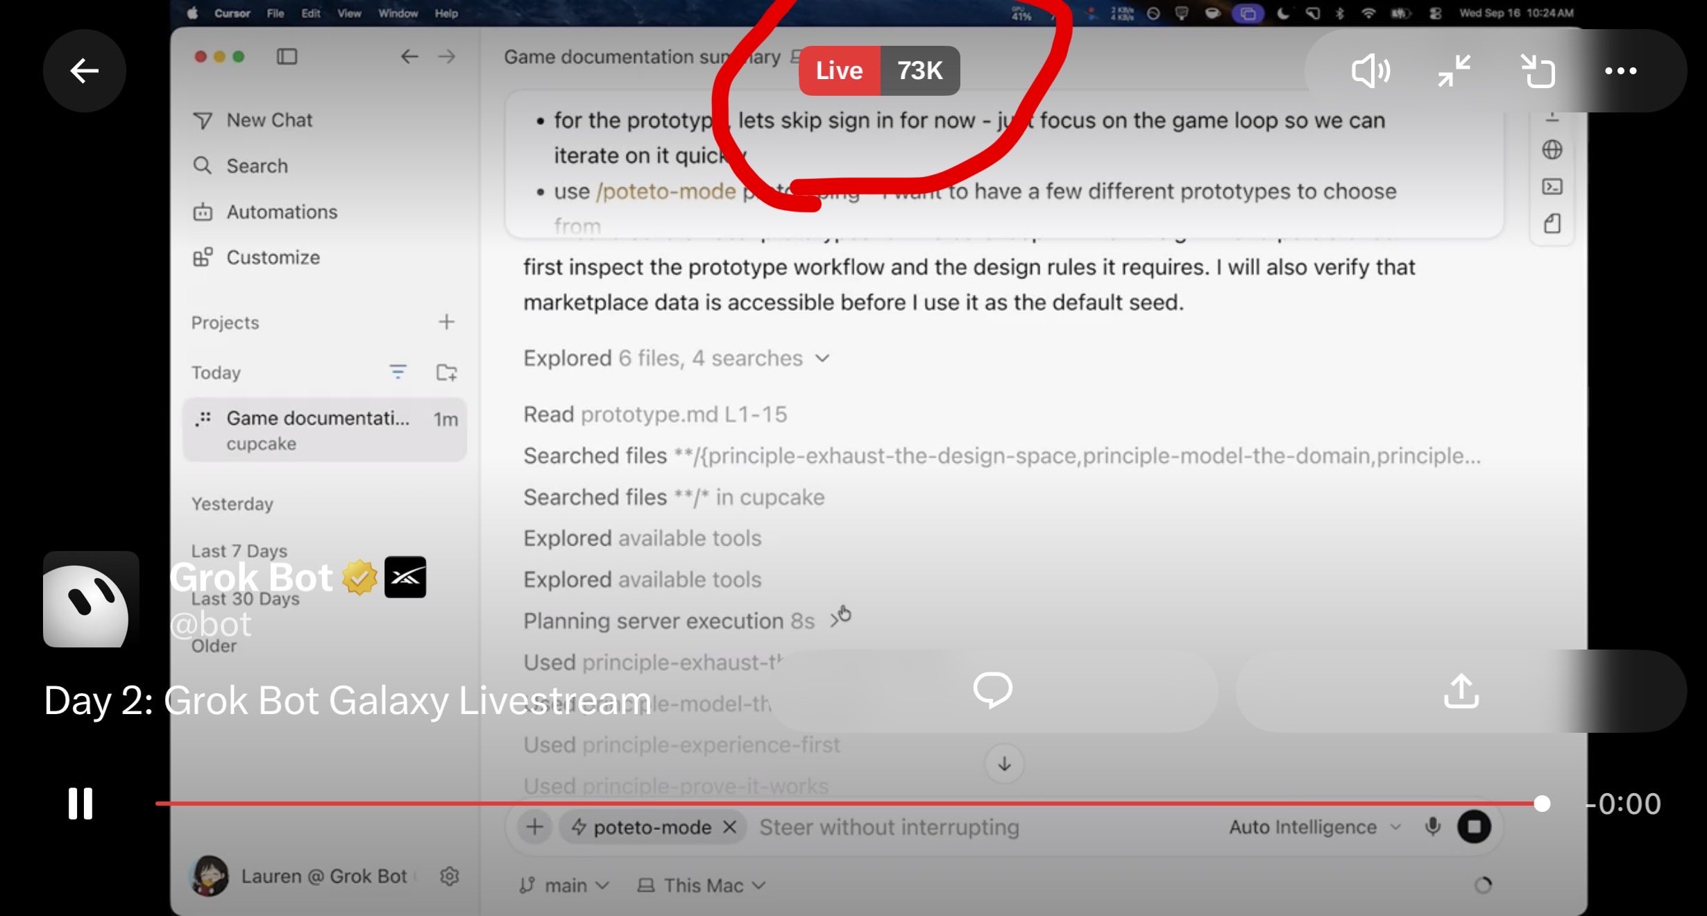1707x916 pixels.
Task: Navigate back with the left arrow
Action: [409, 56]
